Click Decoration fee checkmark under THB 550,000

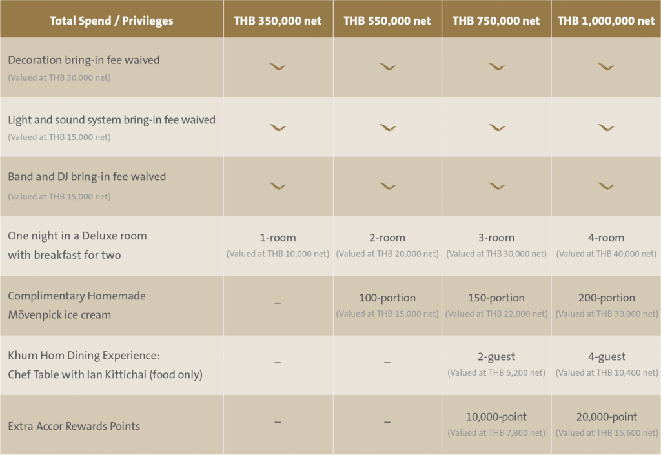pyautogui.click(x=387, y=66)
